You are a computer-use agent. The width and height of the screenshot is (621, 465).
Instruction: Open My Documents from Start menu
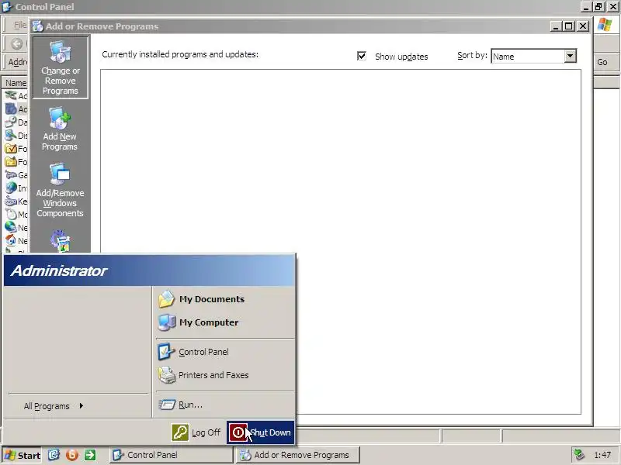(x=225, y=299)
